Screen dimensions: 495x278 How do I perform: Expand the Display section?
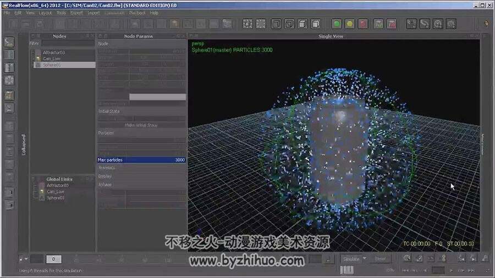click(141, 176)
